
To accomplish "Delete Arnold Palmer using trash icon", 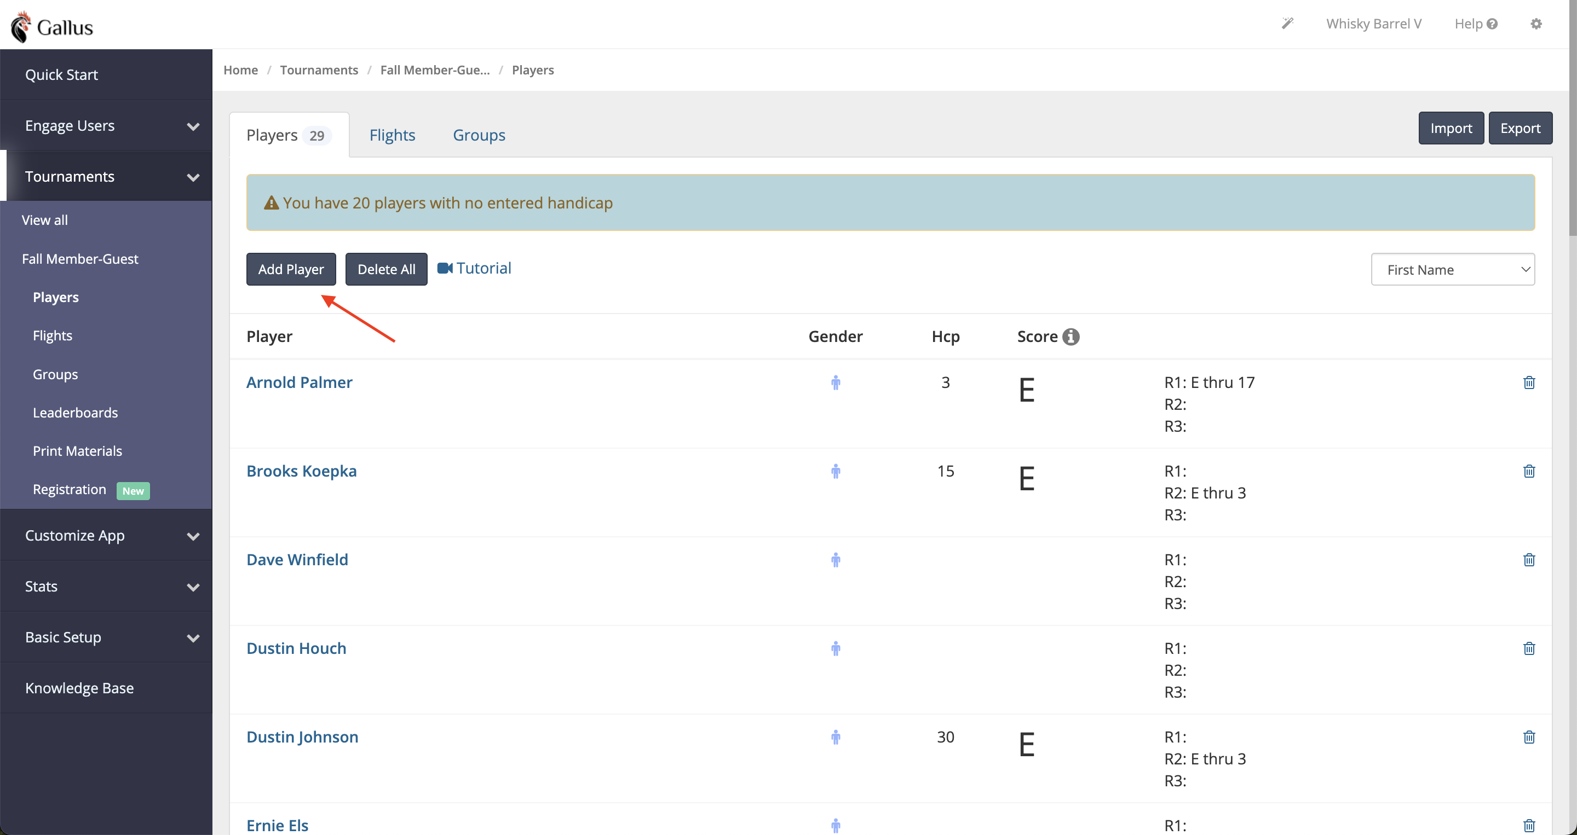I will [1529, 382].
